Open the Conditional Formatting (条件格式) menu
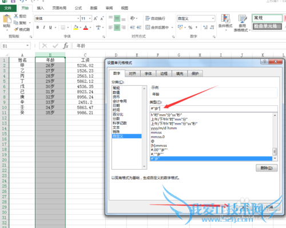286x228 pixels. 225,23
